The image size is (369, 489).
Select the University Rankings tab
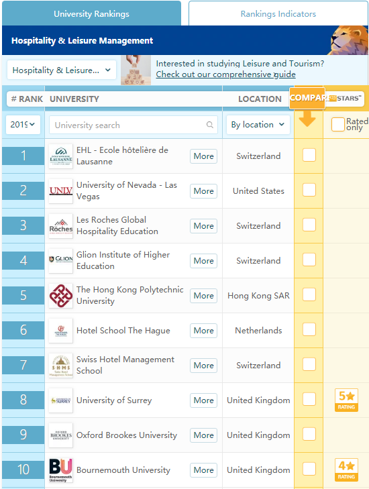[91, 13]
